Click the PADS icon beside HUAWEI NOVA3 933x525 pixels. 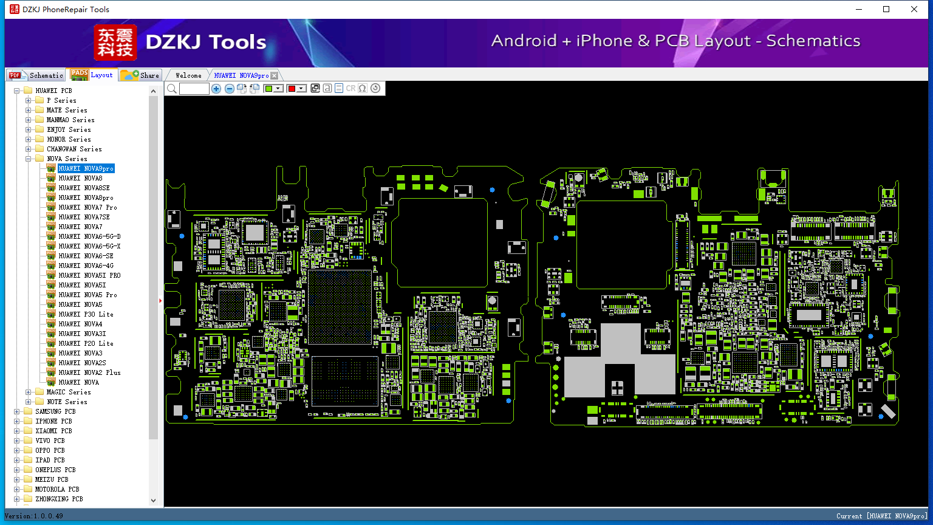[51, 353]
